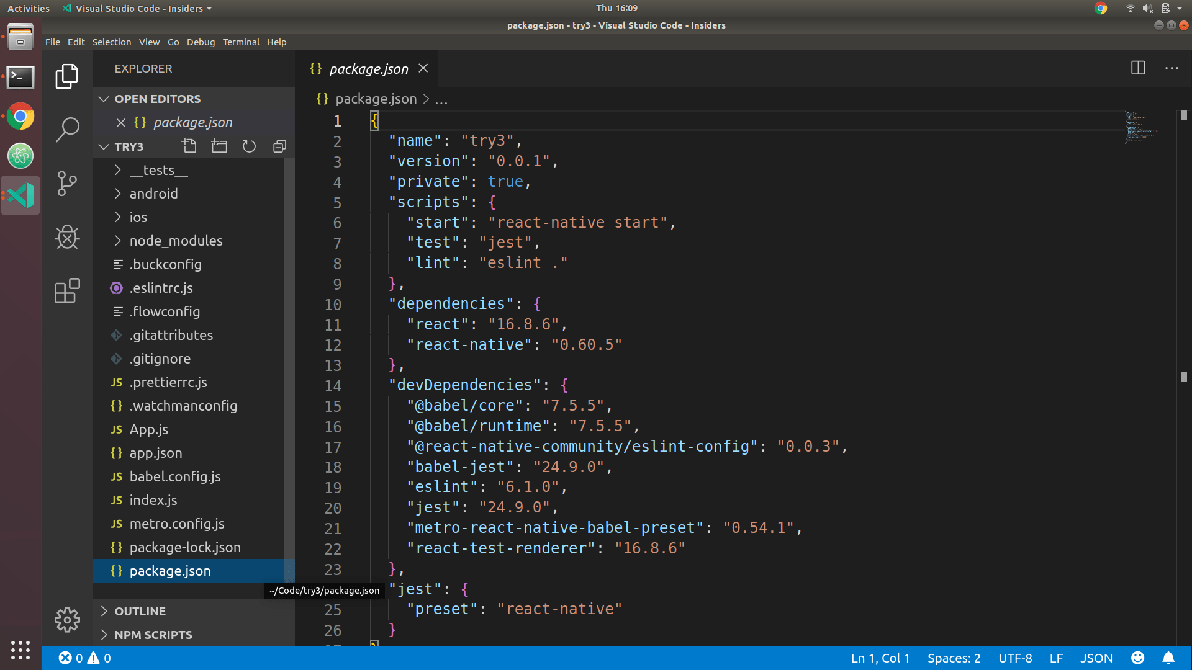Split the editor to the right
Viewport: 1192px width, 670px height.
click(1138, 68)
